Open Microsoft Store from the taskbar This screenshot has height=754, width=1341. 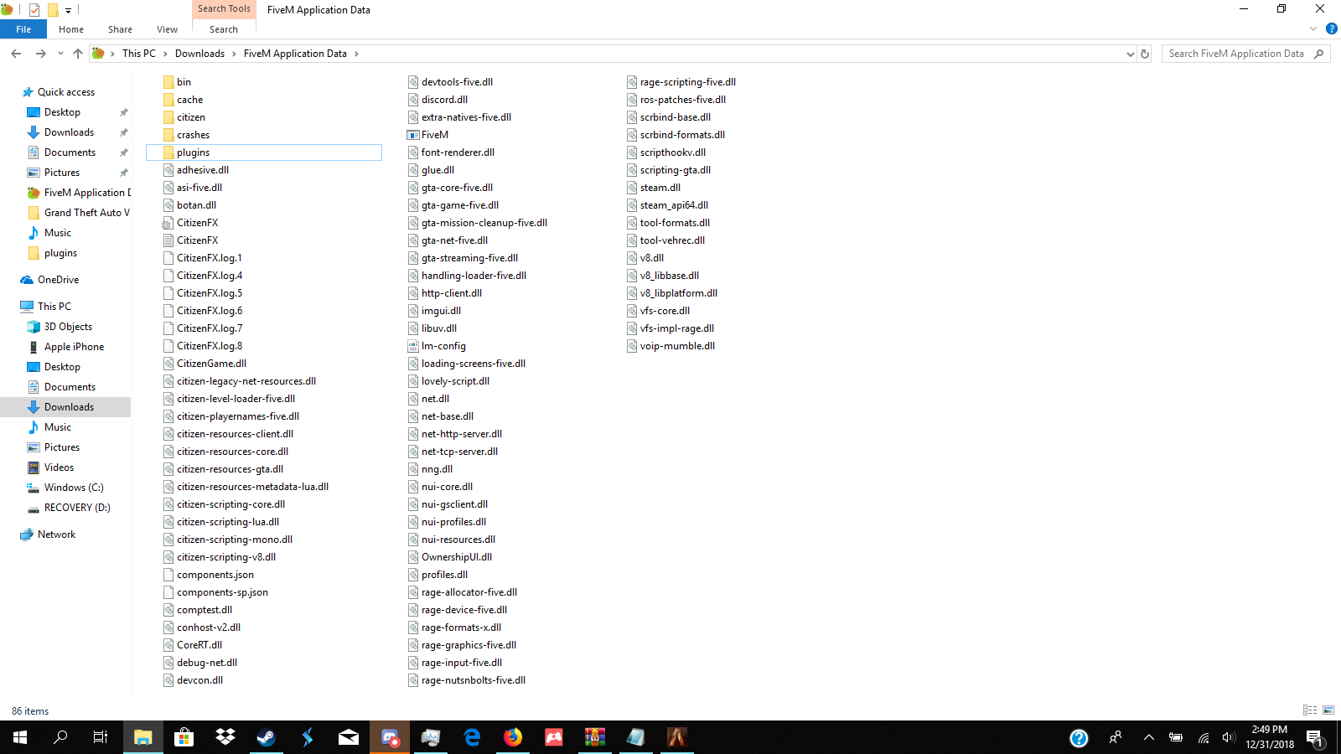[184, 737]
